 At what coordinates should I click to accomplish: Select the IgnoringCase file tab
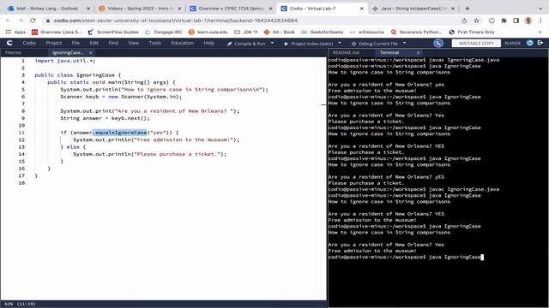point(68,53)
